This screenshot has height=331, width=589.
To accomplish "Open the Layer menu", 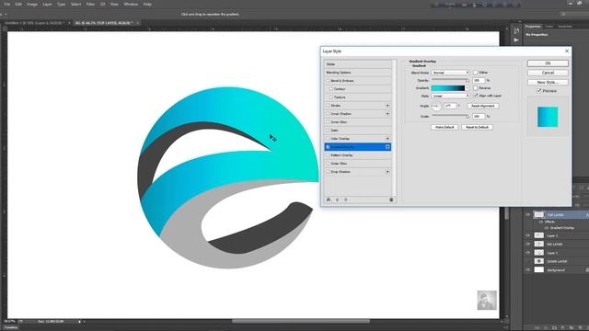I will tap(47, 4).
